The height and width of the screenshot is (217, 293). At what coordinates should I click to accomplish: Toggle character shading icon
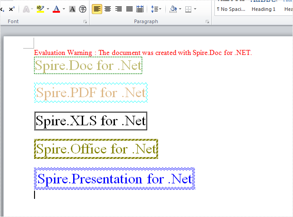click(x=72, y=9)
